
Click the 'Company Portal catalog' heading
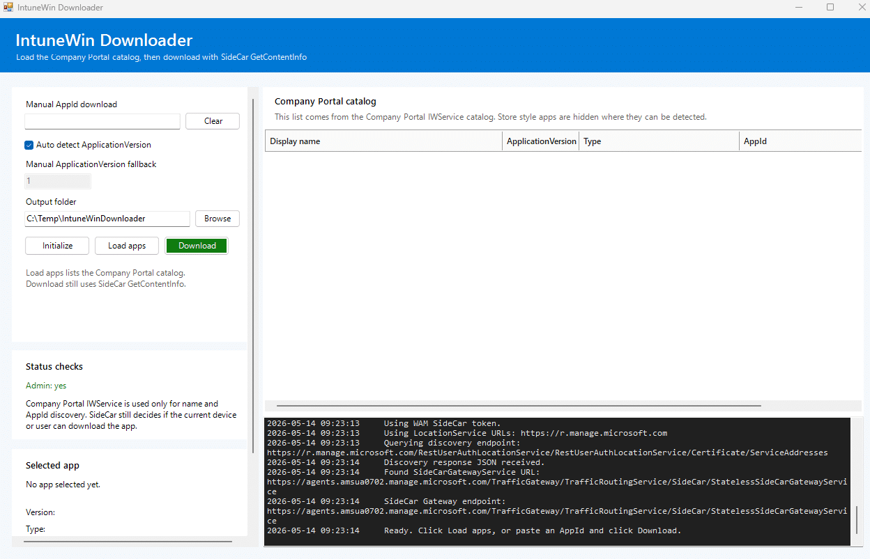click(326, 102)
